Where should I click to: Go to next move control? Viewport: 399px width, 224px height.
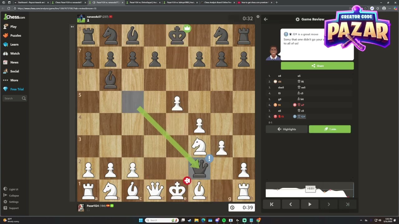pyautogui.click(x=329, y=204)
